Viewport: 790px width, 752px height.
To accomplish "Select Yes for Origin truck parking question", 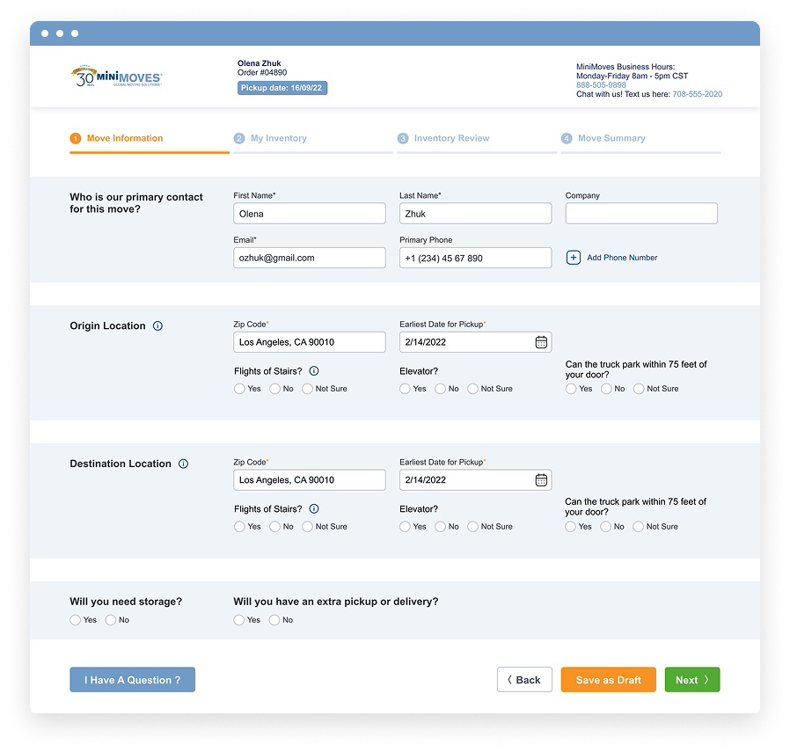I will click(571, 389).
